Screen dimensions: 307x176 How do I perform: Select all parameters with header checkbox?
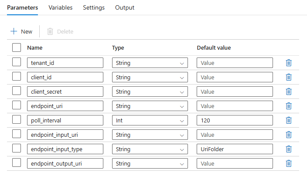17,47
